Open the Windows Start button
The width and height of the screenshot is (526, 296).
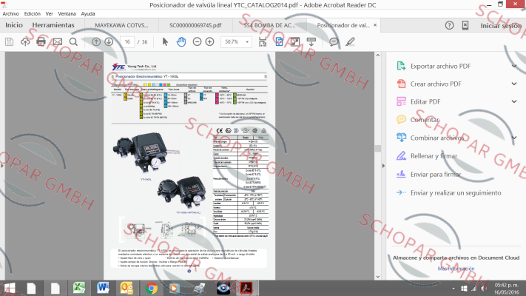(x=10, y=289)
